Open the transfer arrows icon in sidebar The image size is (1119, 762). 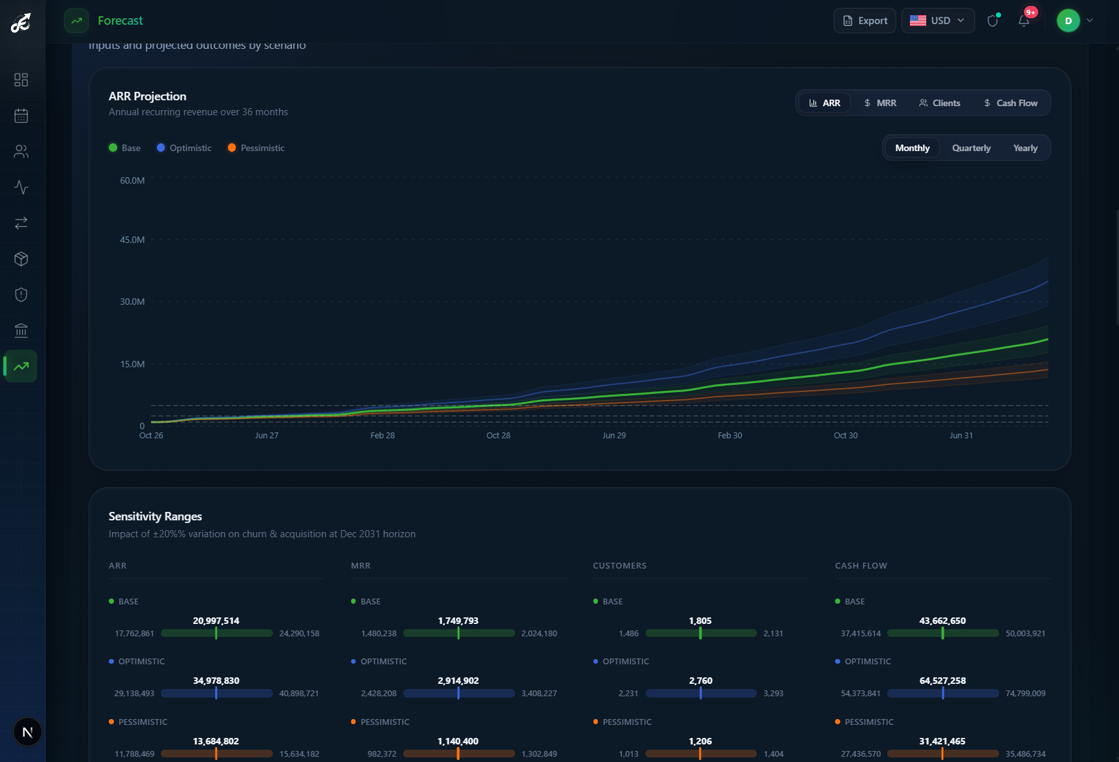coord(21,223)
